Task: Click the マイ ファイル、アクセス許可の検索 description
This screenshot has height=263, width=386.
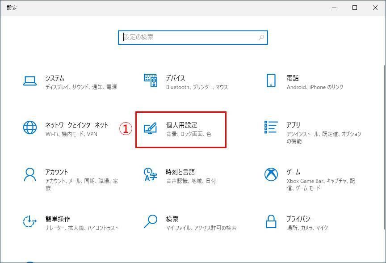Action: (201, 228)
